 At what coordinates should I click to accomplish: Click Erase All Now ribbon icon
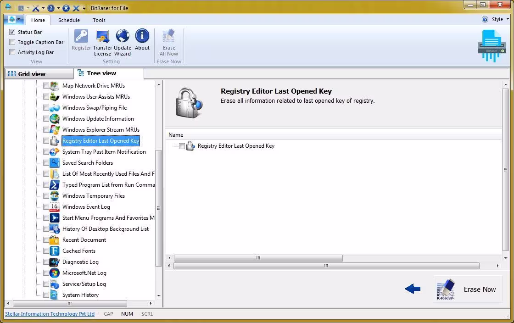(x=169, y=36)
